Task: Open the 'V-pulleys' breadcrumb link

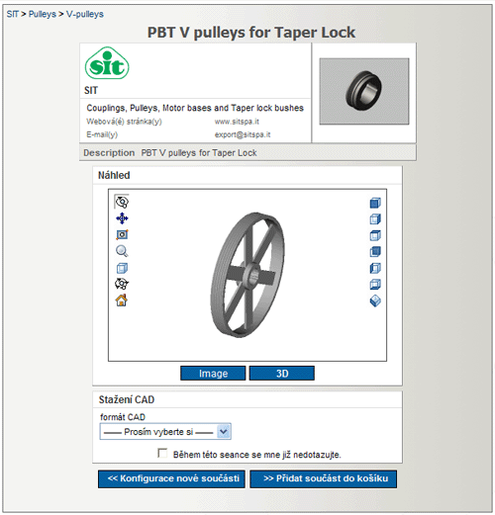Action: click(x=85, y=14)
